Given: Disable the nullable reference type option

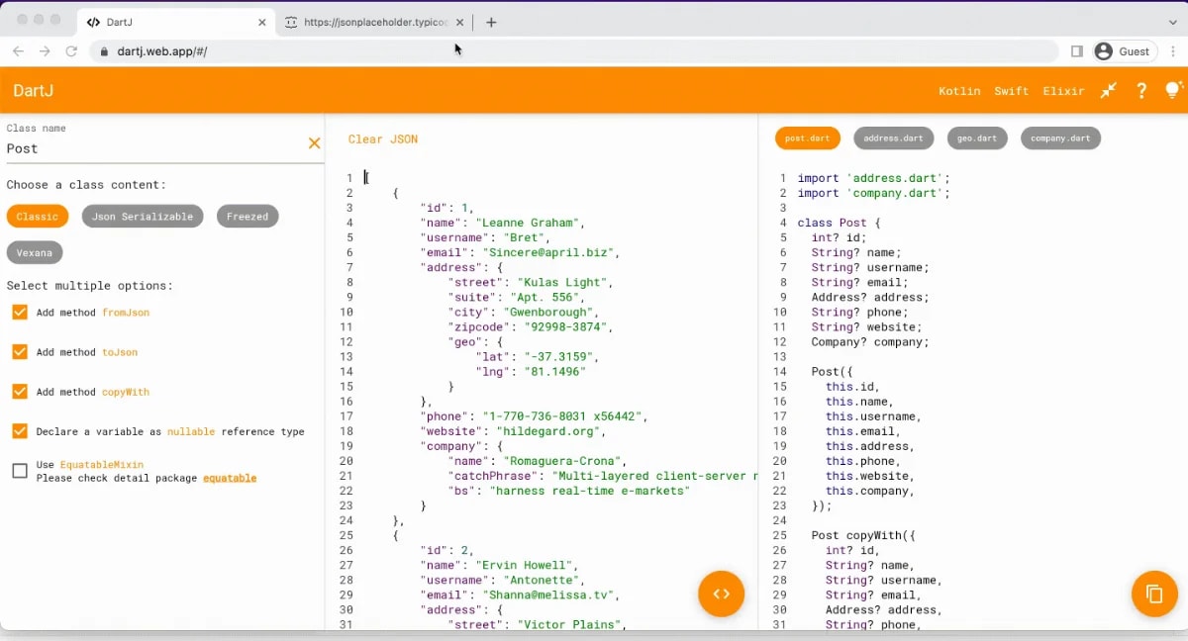Looking at the screenshot, I should coord(18,431).
